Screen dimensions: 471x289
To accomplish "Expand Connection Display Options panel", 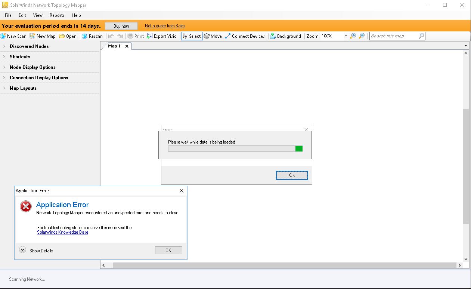I will tap(4, 78).
